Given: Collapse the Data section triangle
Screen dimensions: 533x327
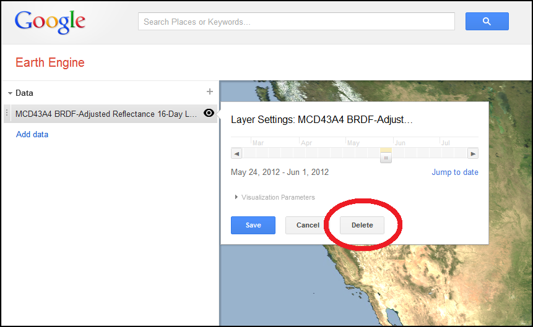Looking at the screenshot, I should click(10, 93).
